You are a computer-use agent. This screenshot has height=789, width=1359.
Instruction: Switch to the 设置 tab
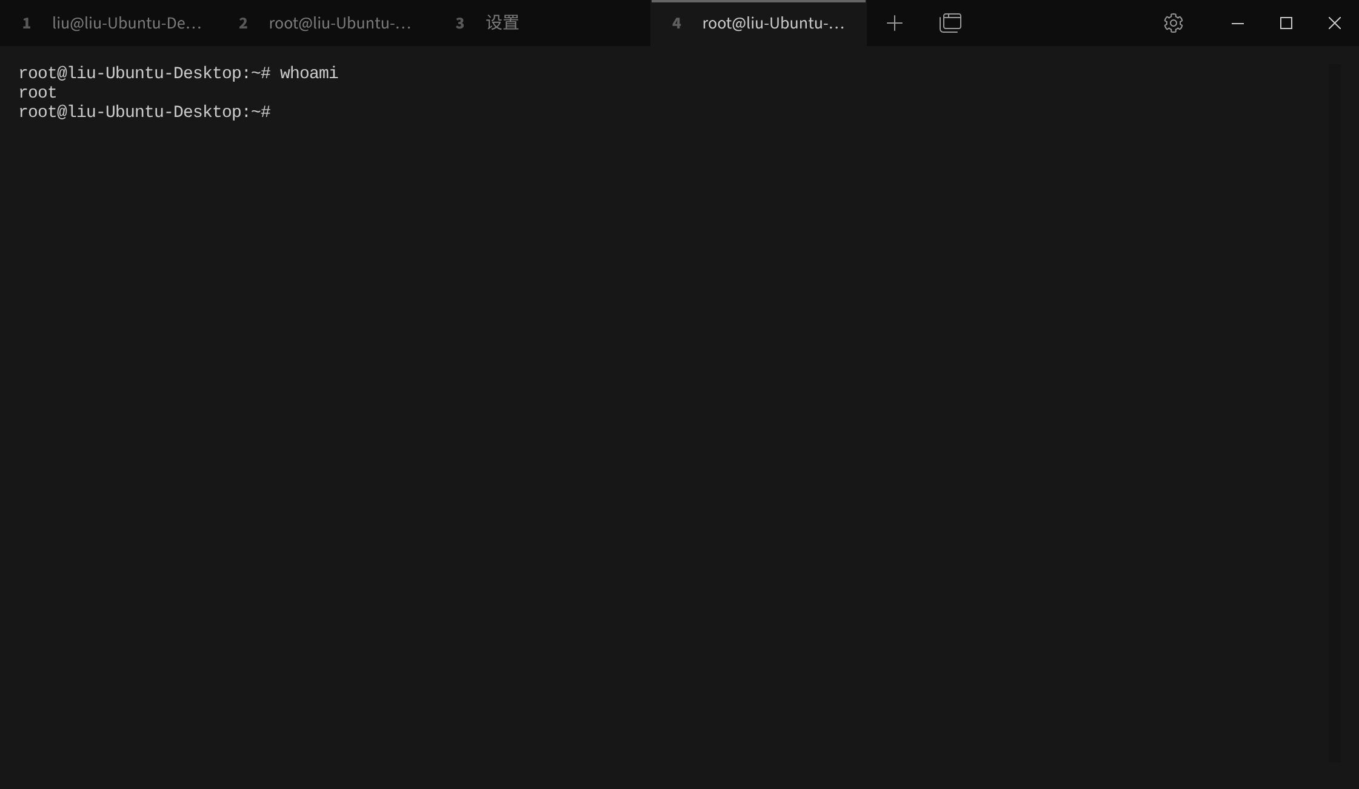point(503,23)
